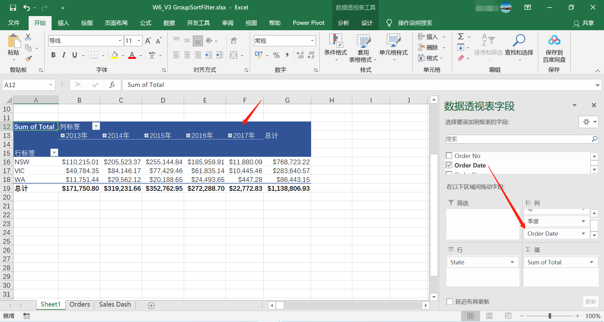
Task: Increase decimal places icon
Action: click(x=300, y=55)
